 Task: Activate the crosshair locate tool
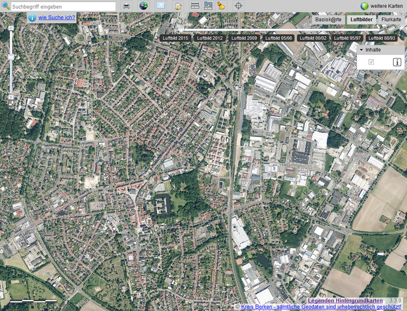click(x=238, y=6)
